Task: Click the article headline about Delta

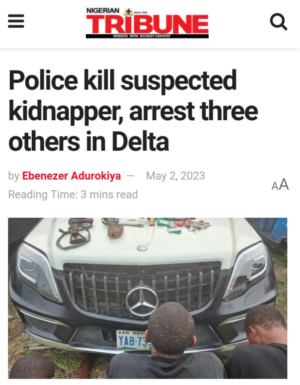Action: [133, 111]
